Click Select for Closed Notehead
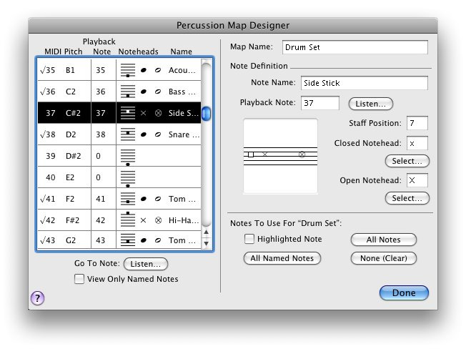466x349 pixels. coord(407,161)
